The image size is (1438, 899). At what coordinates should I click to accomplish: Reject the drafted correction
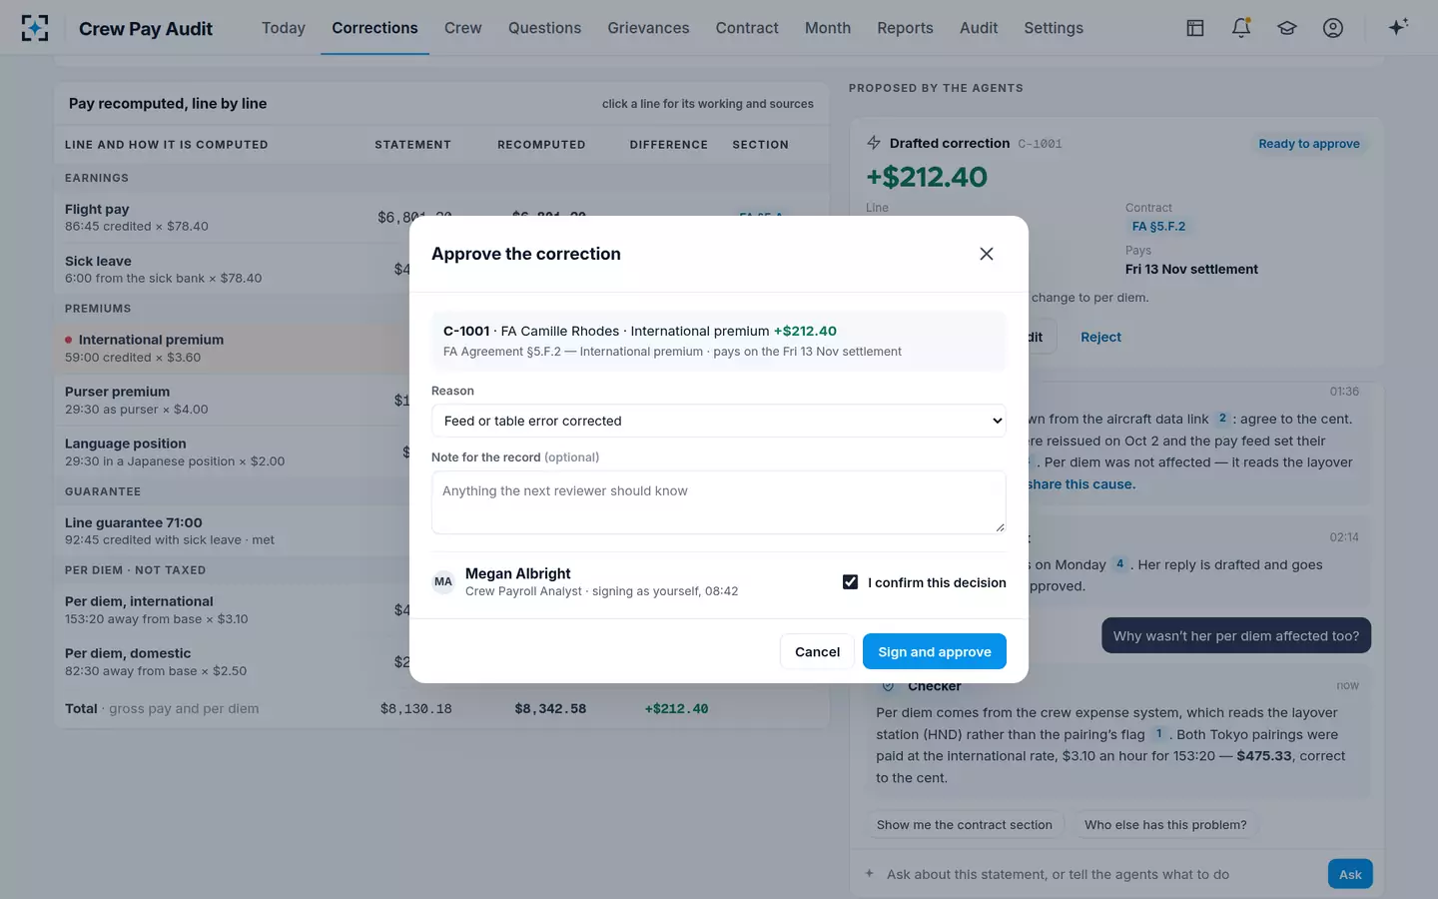click(1100, 337)
